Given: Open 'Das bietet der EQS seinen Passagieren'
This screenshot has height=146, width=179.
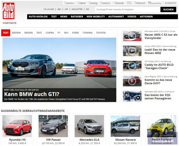Looking at the screenshot, I should tap(158, 97).
